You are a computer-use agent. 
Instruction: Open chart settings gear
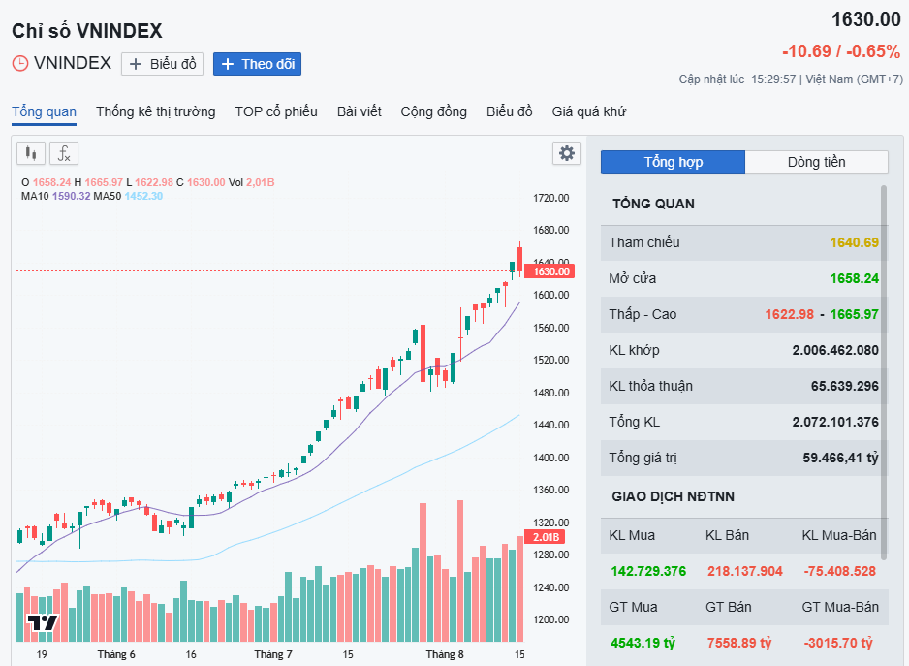566,153
